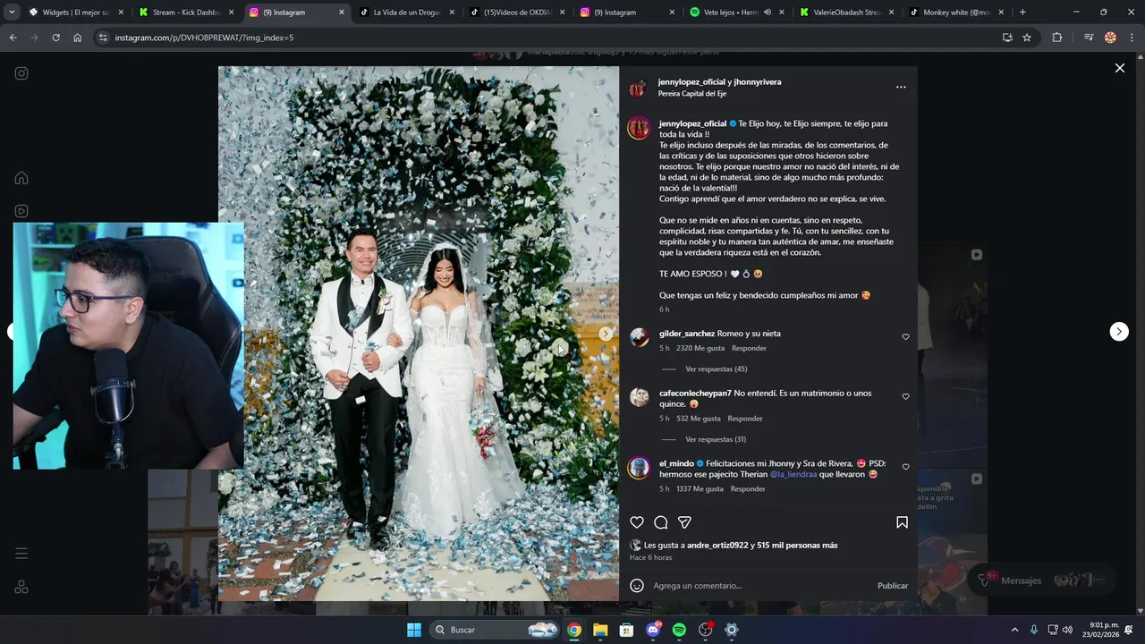The width and height of the screenshot is (1145, 644).
Task: Reload the page
Action: coord(55,38)
